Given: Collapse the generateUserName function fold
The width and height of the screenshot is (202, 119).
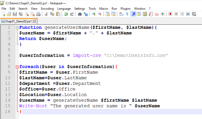Looking at the screenshot, I should pyautogui.click(x=17, y=28).
